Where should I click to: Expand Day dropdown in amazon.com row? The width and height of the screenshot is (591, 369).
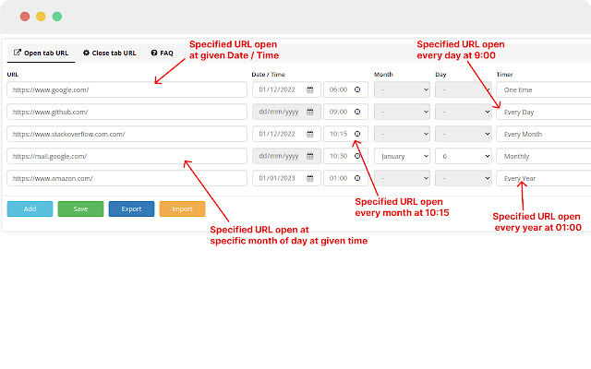[x=464, y=178]
